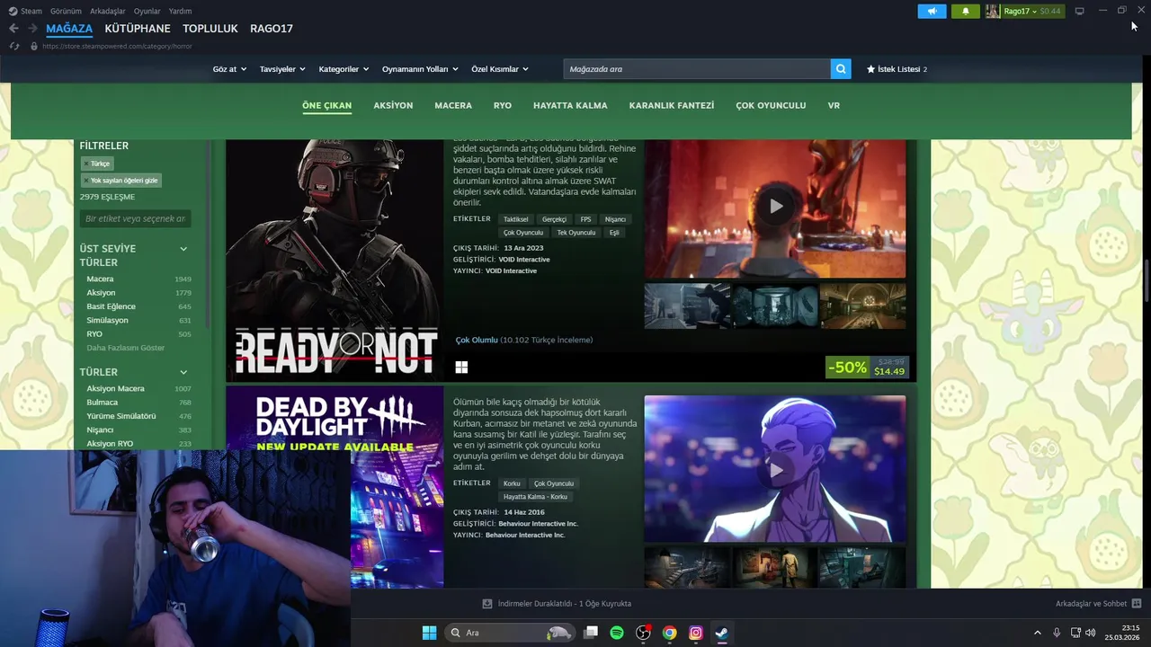
Task: Open the Görünüm menu
Action: point(66,11)
